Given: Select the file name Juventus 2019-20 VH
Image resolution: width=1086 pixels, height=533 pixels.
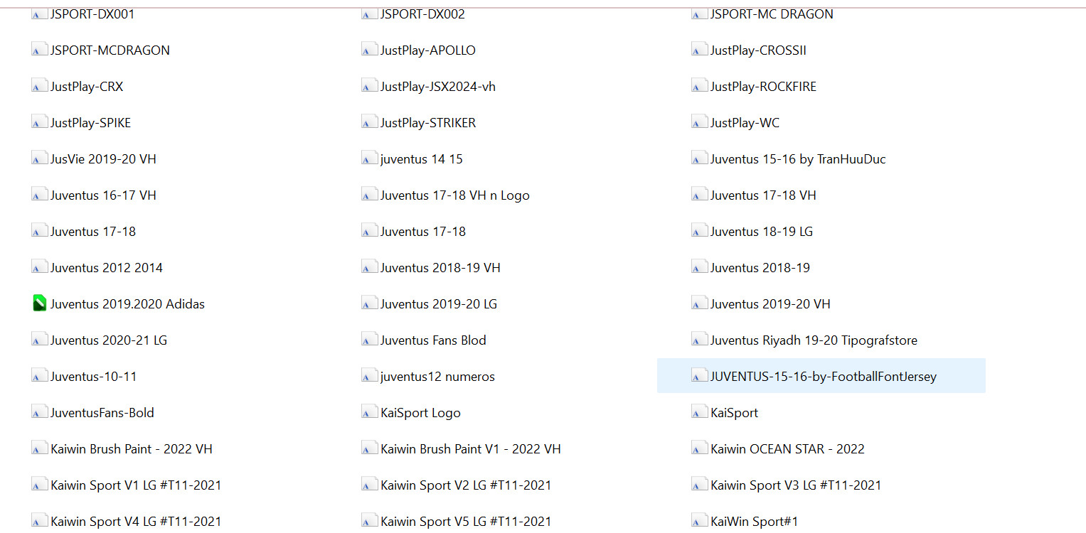Looking at the screenshot, I should click(770, 304).
